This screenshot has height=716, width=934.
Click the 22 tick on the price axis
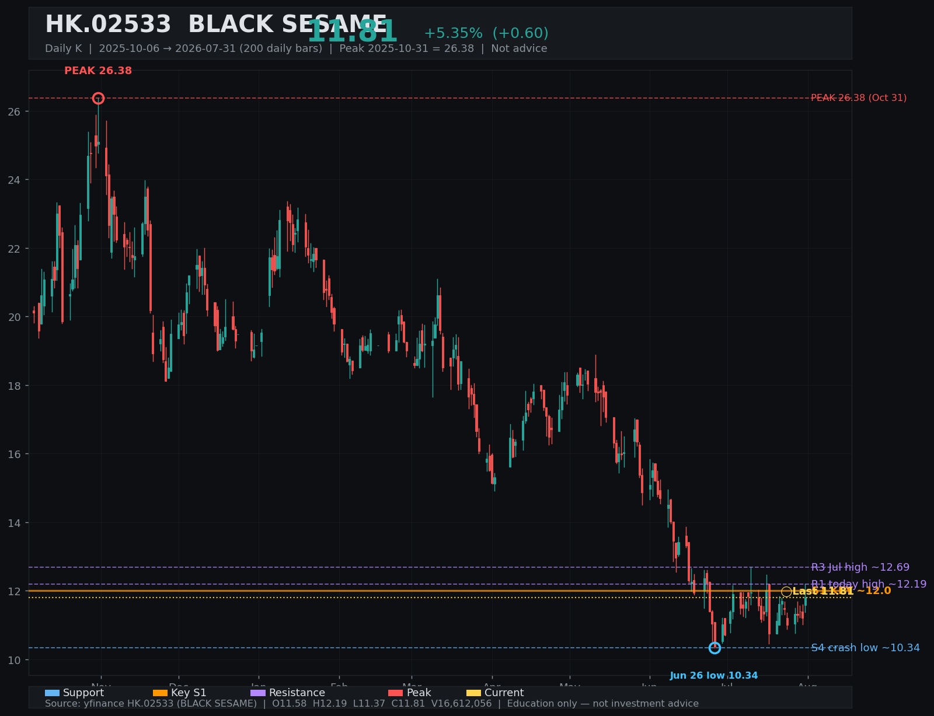pyautogui.click(x=15, y=249)
